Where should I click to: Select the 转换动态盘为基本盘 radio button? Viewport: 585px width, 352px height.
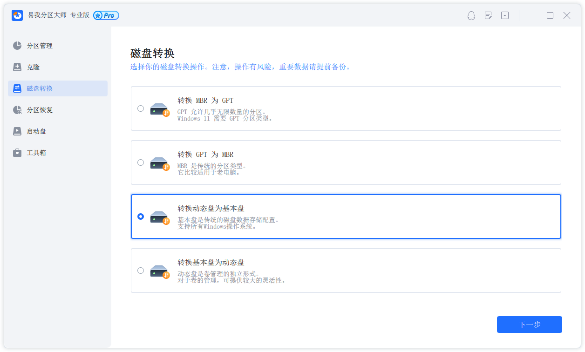click(141, 217)
